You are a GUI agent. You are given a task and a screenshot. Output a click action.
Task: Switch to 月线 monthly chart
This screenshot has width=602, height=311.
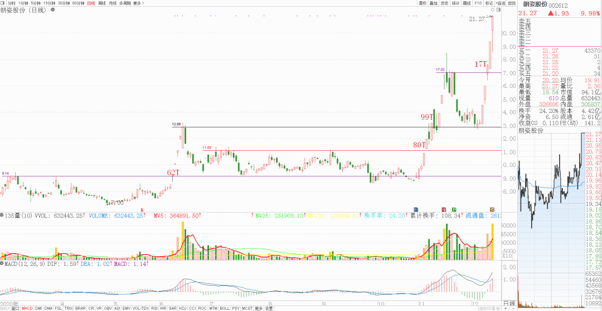(x=113, y=3)
